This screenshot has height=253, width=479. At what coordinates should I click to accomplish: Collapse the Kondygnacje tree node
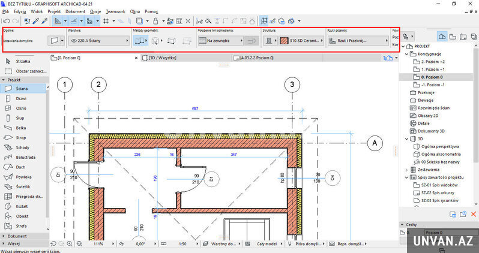406,54
